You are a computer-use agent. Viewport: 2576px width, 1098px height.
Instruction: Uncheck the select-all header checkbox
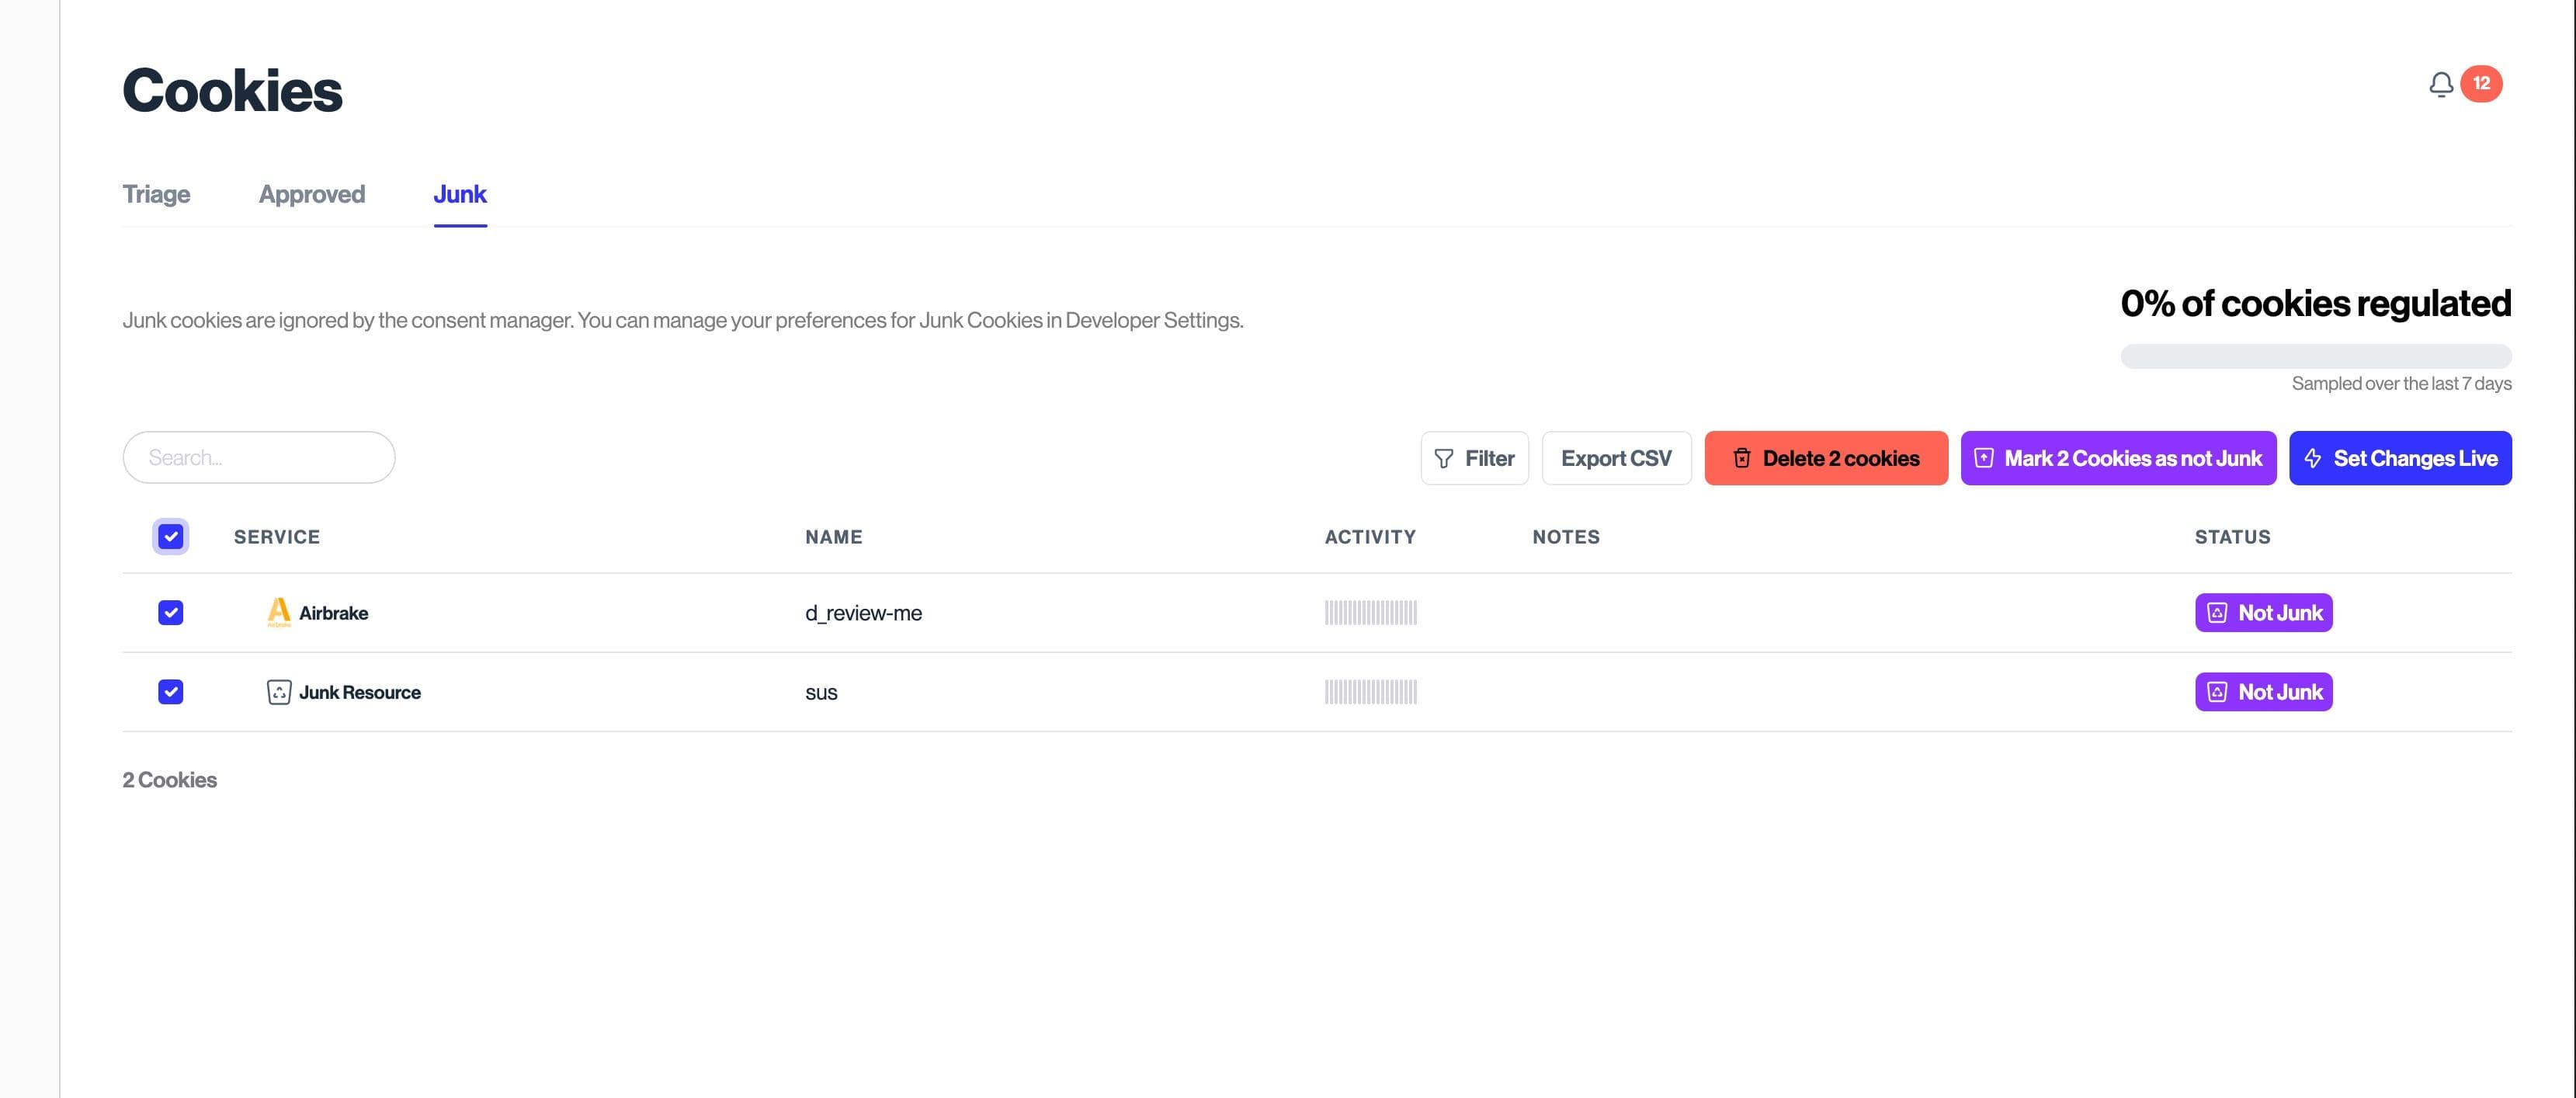[x=171, y=537]
